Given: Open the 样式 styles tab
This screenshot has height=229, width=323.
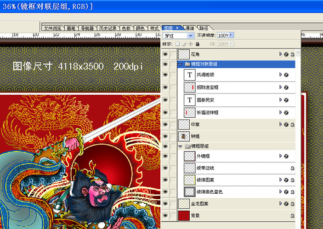Looking at the screenshot, I should pyautogui.click(x=154, y=28).
